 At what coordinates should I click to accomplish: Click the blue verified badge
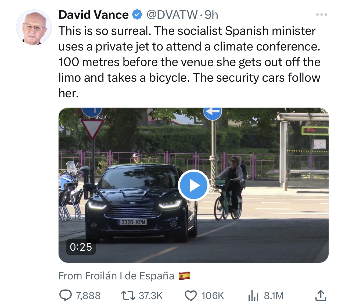[x=137, y=15]
